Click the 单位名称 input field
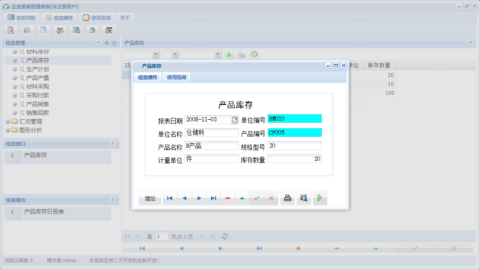 211,132
